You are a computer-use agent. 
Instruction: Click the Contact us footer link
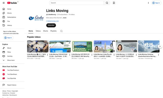[x=6, y=93]
